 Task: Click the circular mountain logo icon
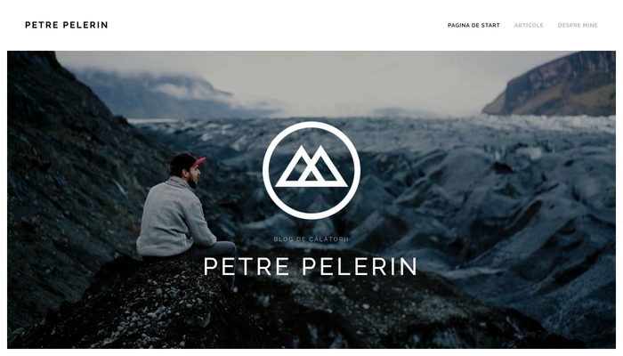click(x=311, y=171)
